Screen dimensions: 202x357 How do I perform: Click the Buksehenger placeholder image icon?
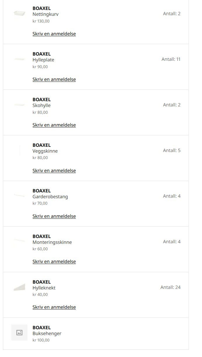[x=19, y=332]
